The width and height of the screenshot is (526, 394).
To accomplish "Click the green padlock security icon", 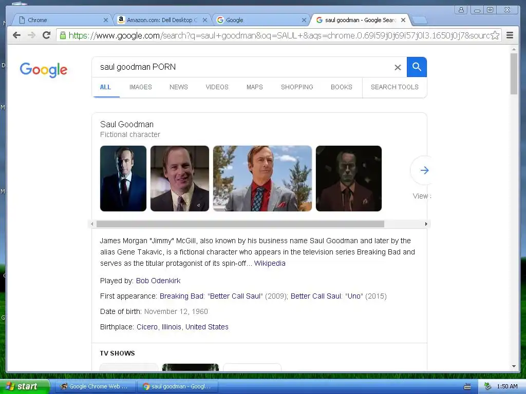I will point(63,35).
